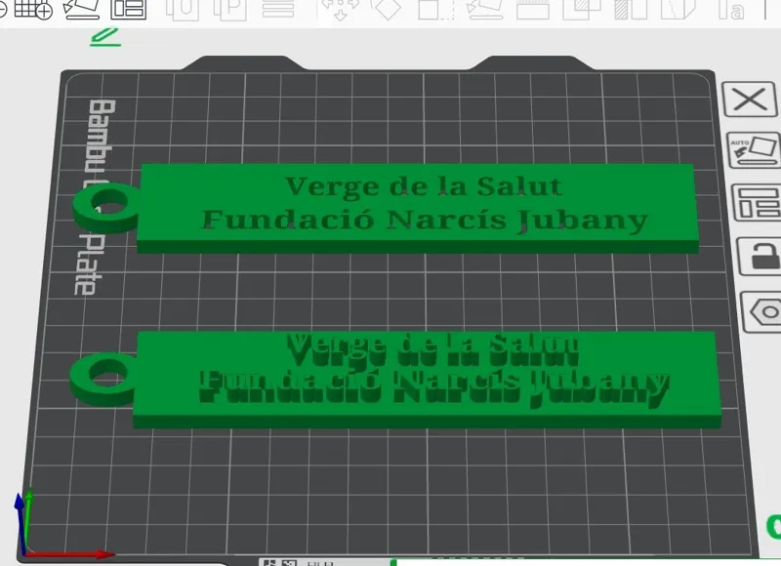The width and height of the screenshot is (781, 566).
Task: Select the Seam painting tool
Action: coord(678,9)
